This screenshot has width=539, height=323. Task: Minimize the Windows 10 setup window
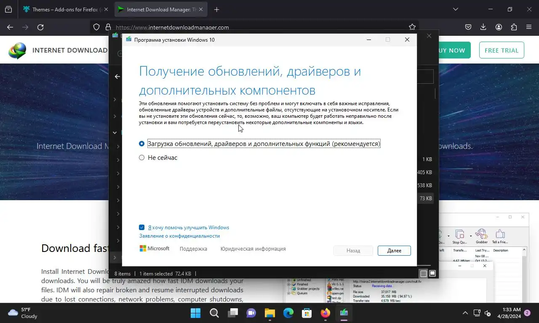pyautogui.click(x=369, y=40)
